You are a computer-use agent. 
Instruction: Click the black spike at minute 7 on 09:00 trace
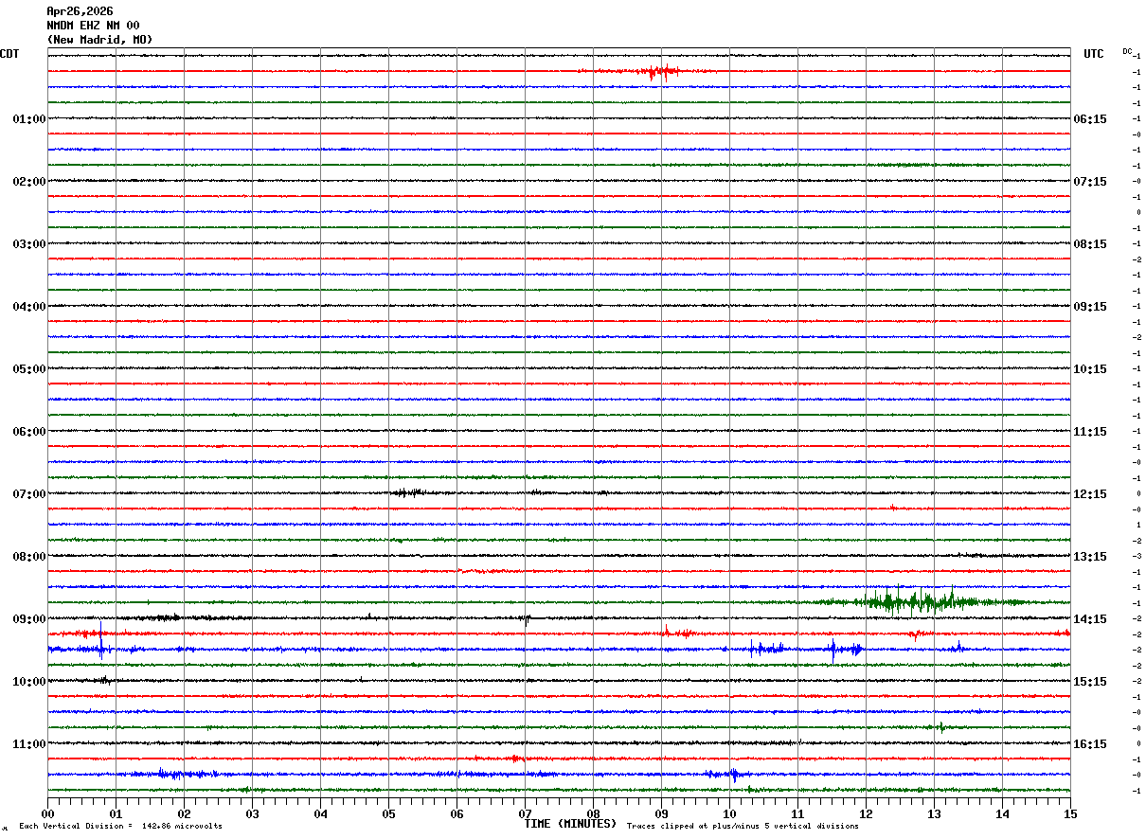click(527, 619)
